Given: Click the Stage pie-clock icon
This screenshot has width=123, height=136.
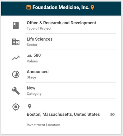Looking at the screenshot, I should coord(16,74).
